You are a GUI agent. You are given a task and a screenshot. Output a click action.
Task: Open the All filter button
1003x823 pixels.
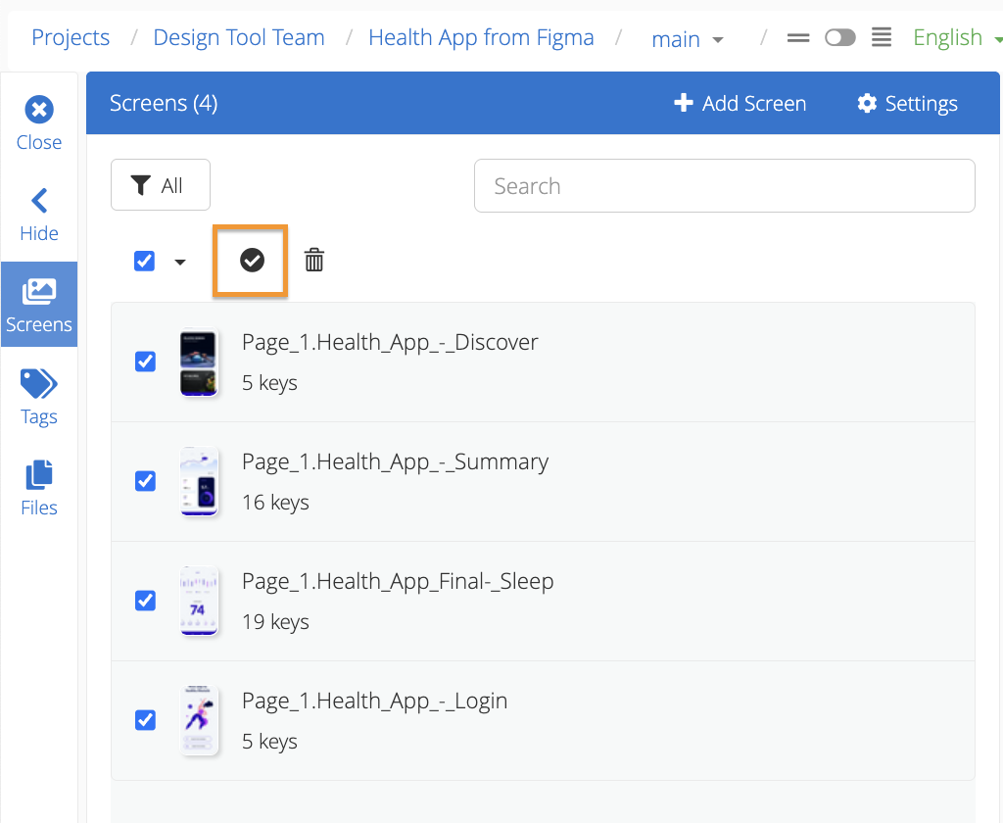(x=161, y=185)
